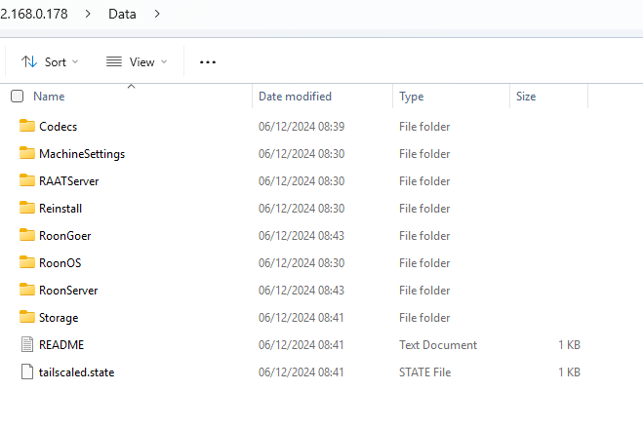Select the MachineSettings folder name

coord(82,154)
